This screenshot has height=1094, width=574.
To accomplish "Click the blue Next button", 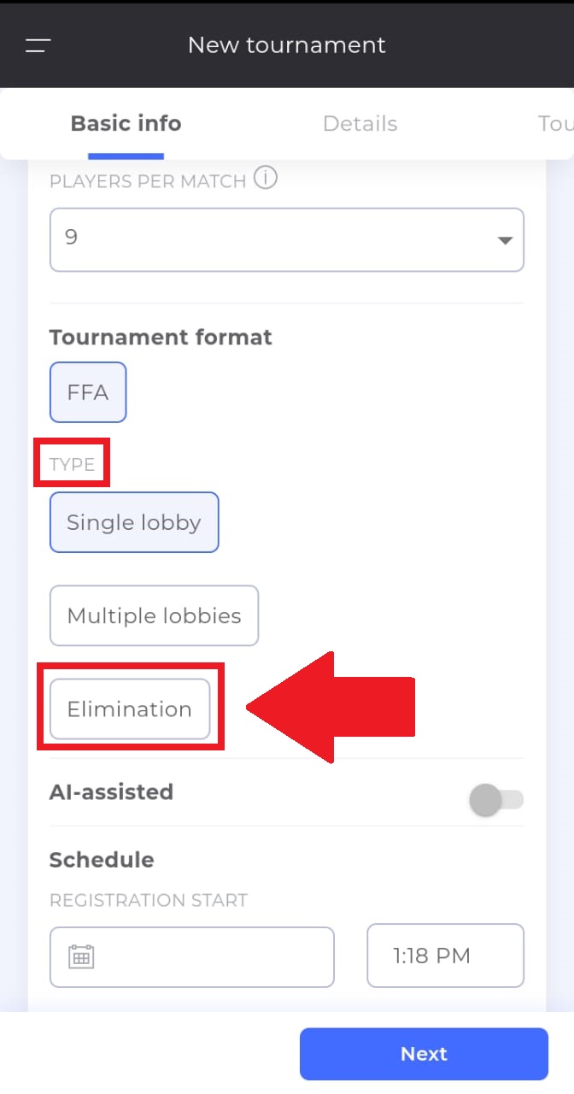I will pyautogui.click(x=424, y=1054).
